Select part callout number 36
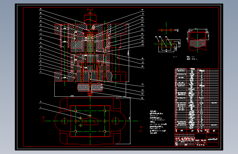The width and height of the screenshot is (238, 154). coord(142,98)
